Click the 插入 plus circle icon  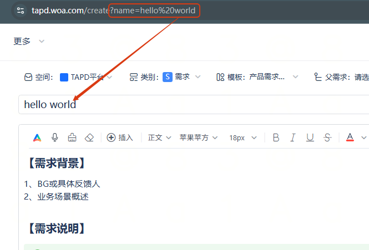(x=111, y=137)
